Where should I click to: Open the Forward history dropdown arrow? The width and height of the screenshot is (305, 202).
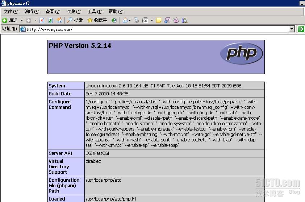(x=35, y=20)
